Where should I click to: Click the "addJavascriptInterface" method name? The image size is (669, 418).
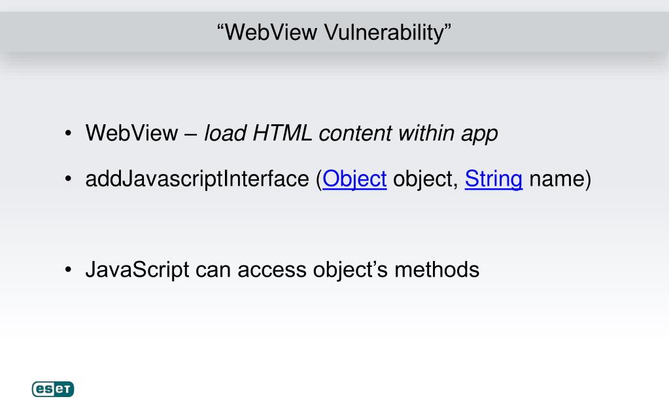pyautogui.click(x=197, y=179)
